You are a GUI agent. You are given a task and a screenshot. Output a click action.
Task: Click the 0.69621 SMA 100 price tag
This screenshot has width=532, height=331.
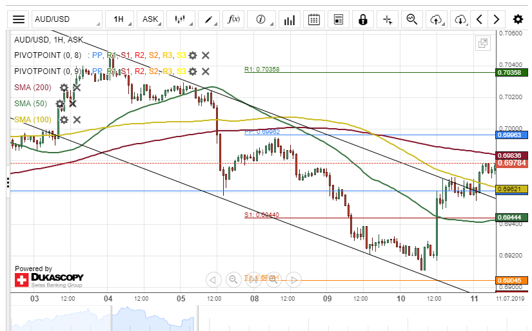[511, 189]
